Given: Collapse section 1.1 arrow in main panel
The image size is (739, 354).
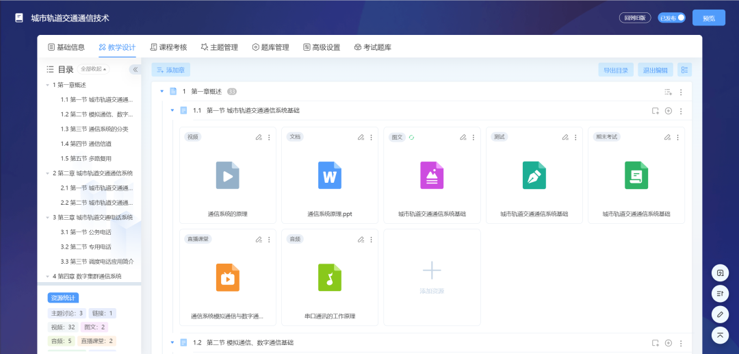Looking at the screenshot, I should [172, 110].
